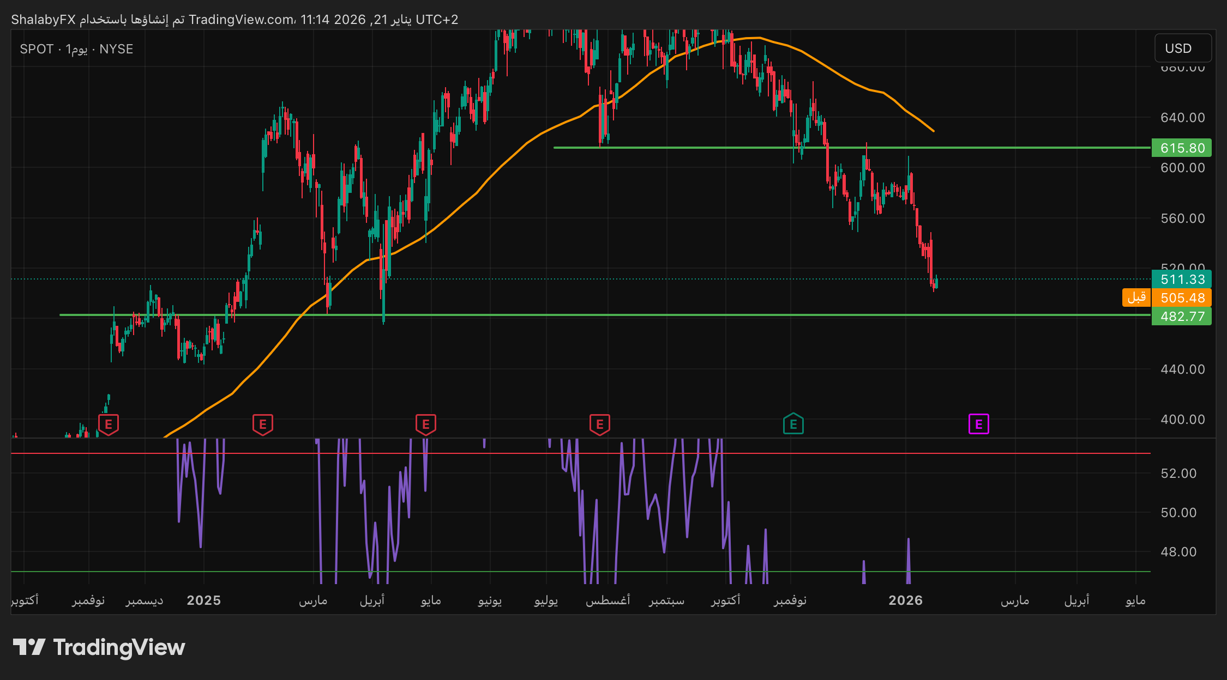Image resolution: width=1227 pixels, height=680 pixels.
Task: Click the SPOT symbol label
Action: 36,49
